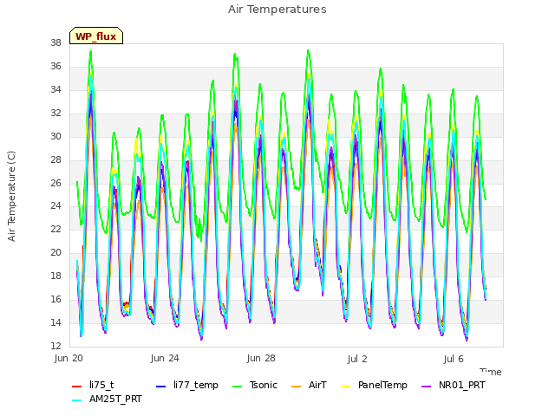Image resolution: width=555 pixels, height=416 pixels.
Task: Click the green Tsonic legend swatch
Action: pyautogui.click(x=237, y=387)
